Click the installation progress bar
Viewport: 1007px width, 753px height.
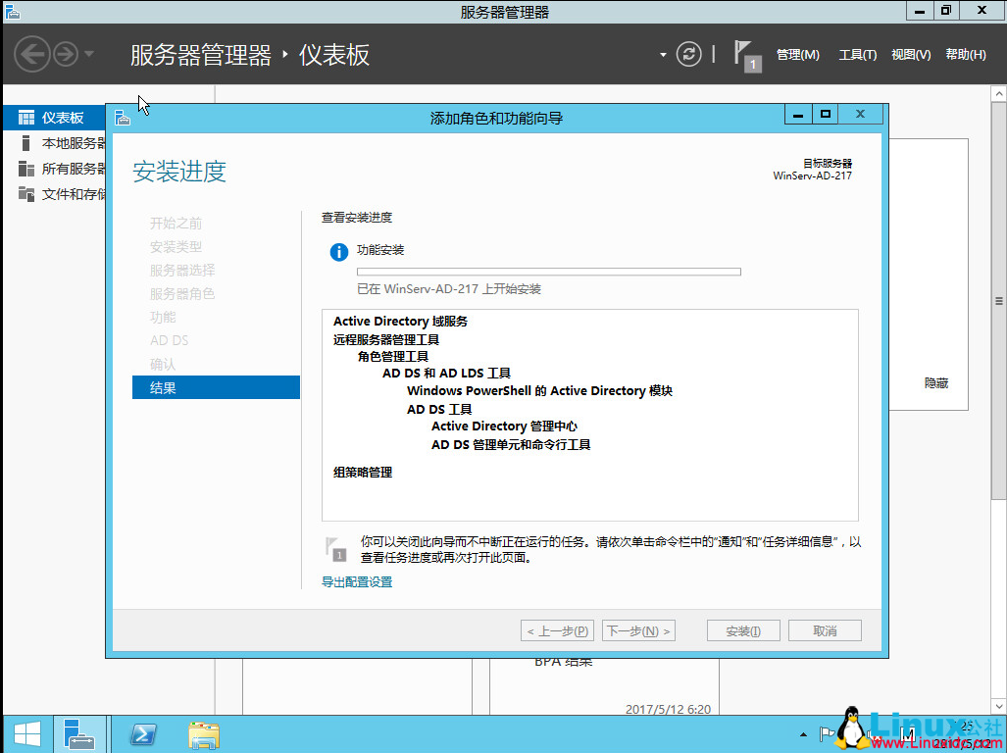tap(549, 272)
